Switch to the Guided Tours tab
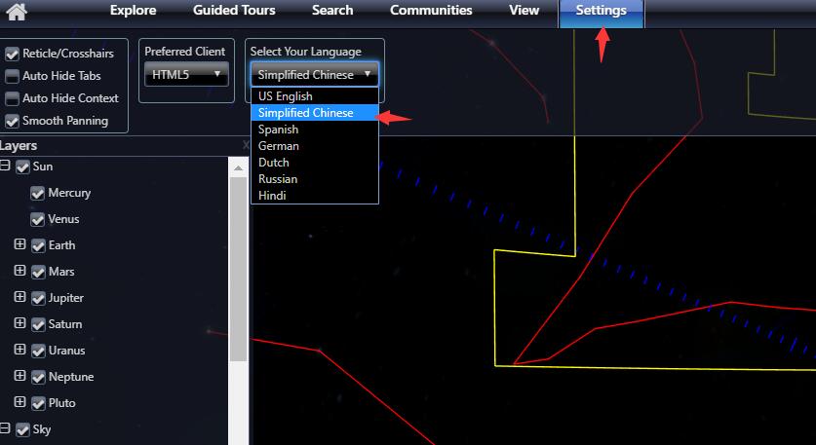 point(234,11)
